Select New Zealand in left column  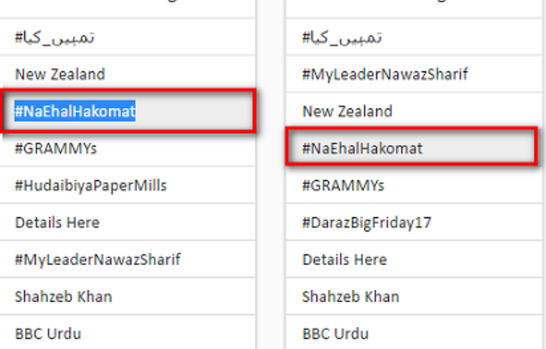60,74
